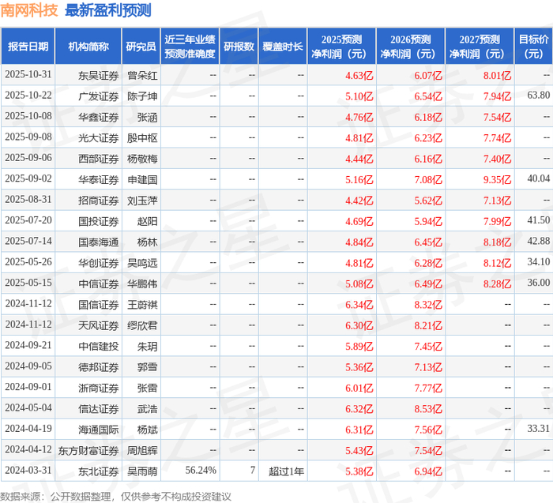Click the 最新盈利预测 heading
Screen dimensions: 553x503
tap(108, 10)
